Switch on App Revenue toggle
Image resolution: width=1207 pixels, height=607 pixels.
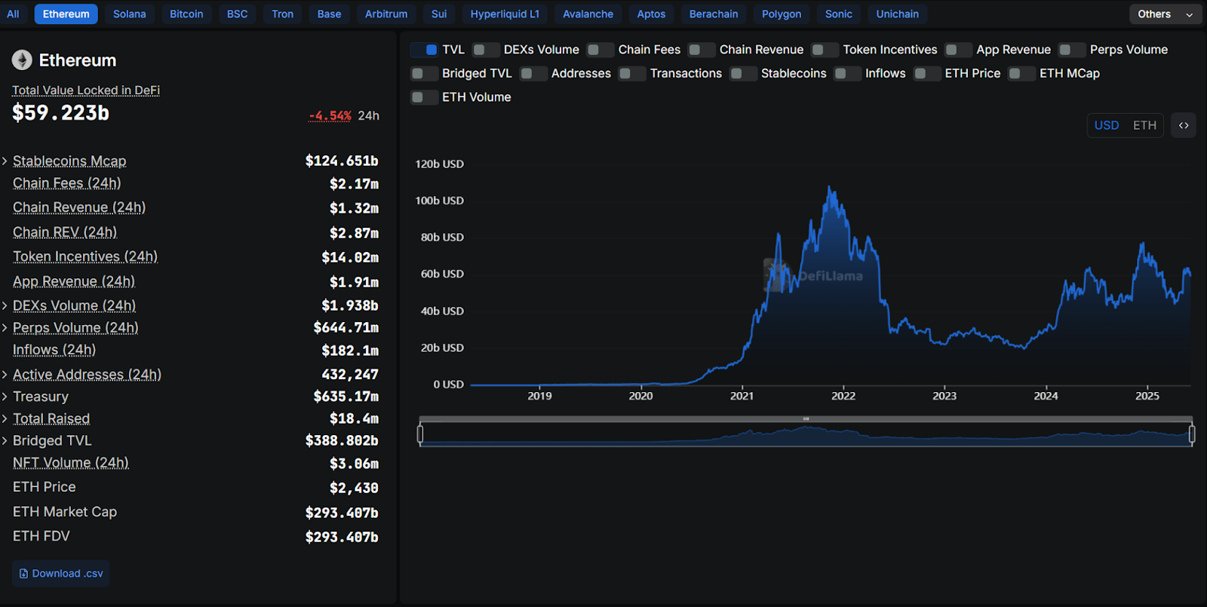(959, 50)
